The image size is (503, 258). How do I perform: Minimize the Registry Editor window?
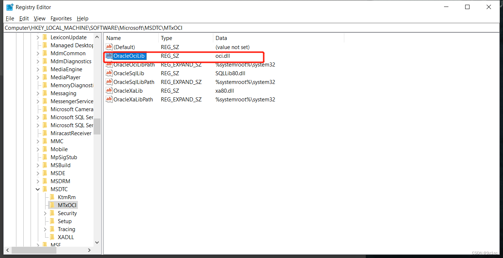pyautogui.click(x=446, y=7)
